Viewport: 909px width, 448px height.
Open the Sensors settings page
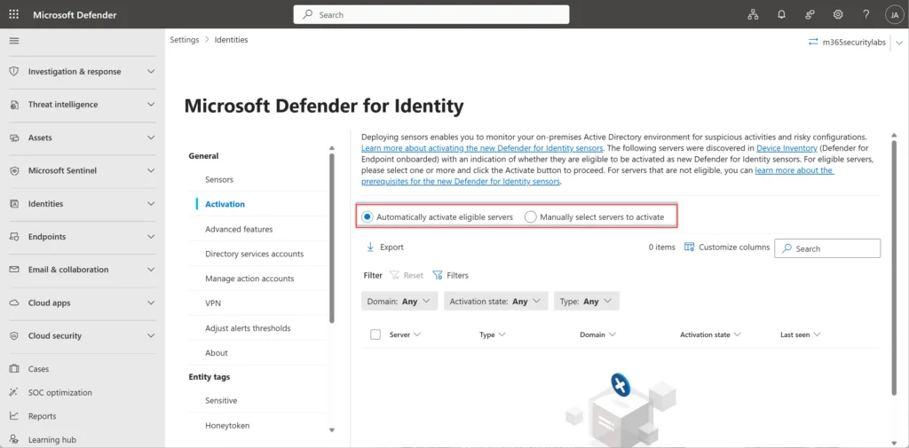pyautogui.click(x=219, y=180)
